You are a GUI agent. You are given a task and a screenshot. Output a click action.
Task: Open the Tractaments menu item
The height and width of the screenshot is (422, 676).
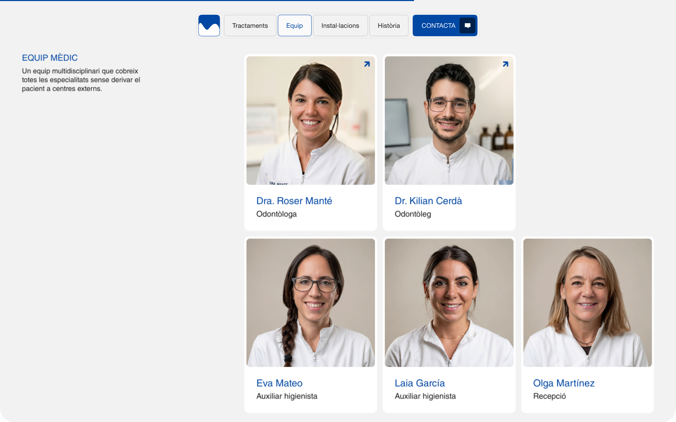click(250, 25)
